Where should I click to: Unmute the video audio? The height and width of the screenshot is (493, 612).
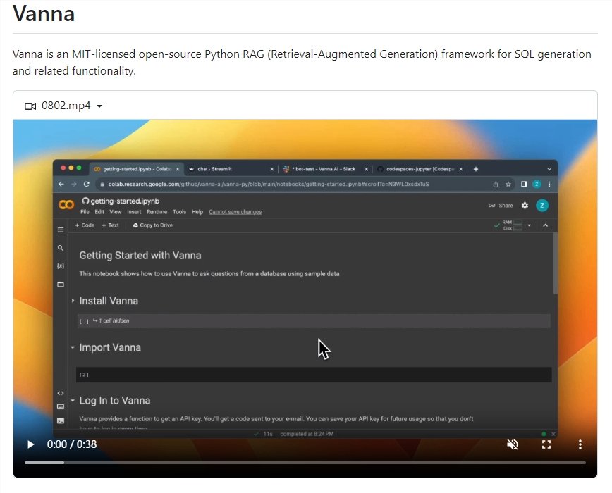click(513, 444)
